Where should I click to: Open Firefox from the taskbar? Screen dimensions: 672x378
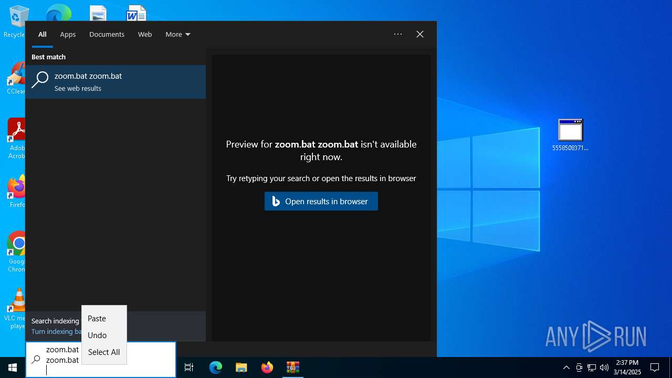[x=267, y=367]
